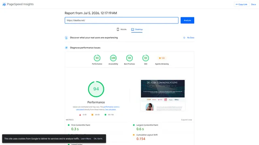Click the green dot beside First Contentful Paint

coord(68,125)
